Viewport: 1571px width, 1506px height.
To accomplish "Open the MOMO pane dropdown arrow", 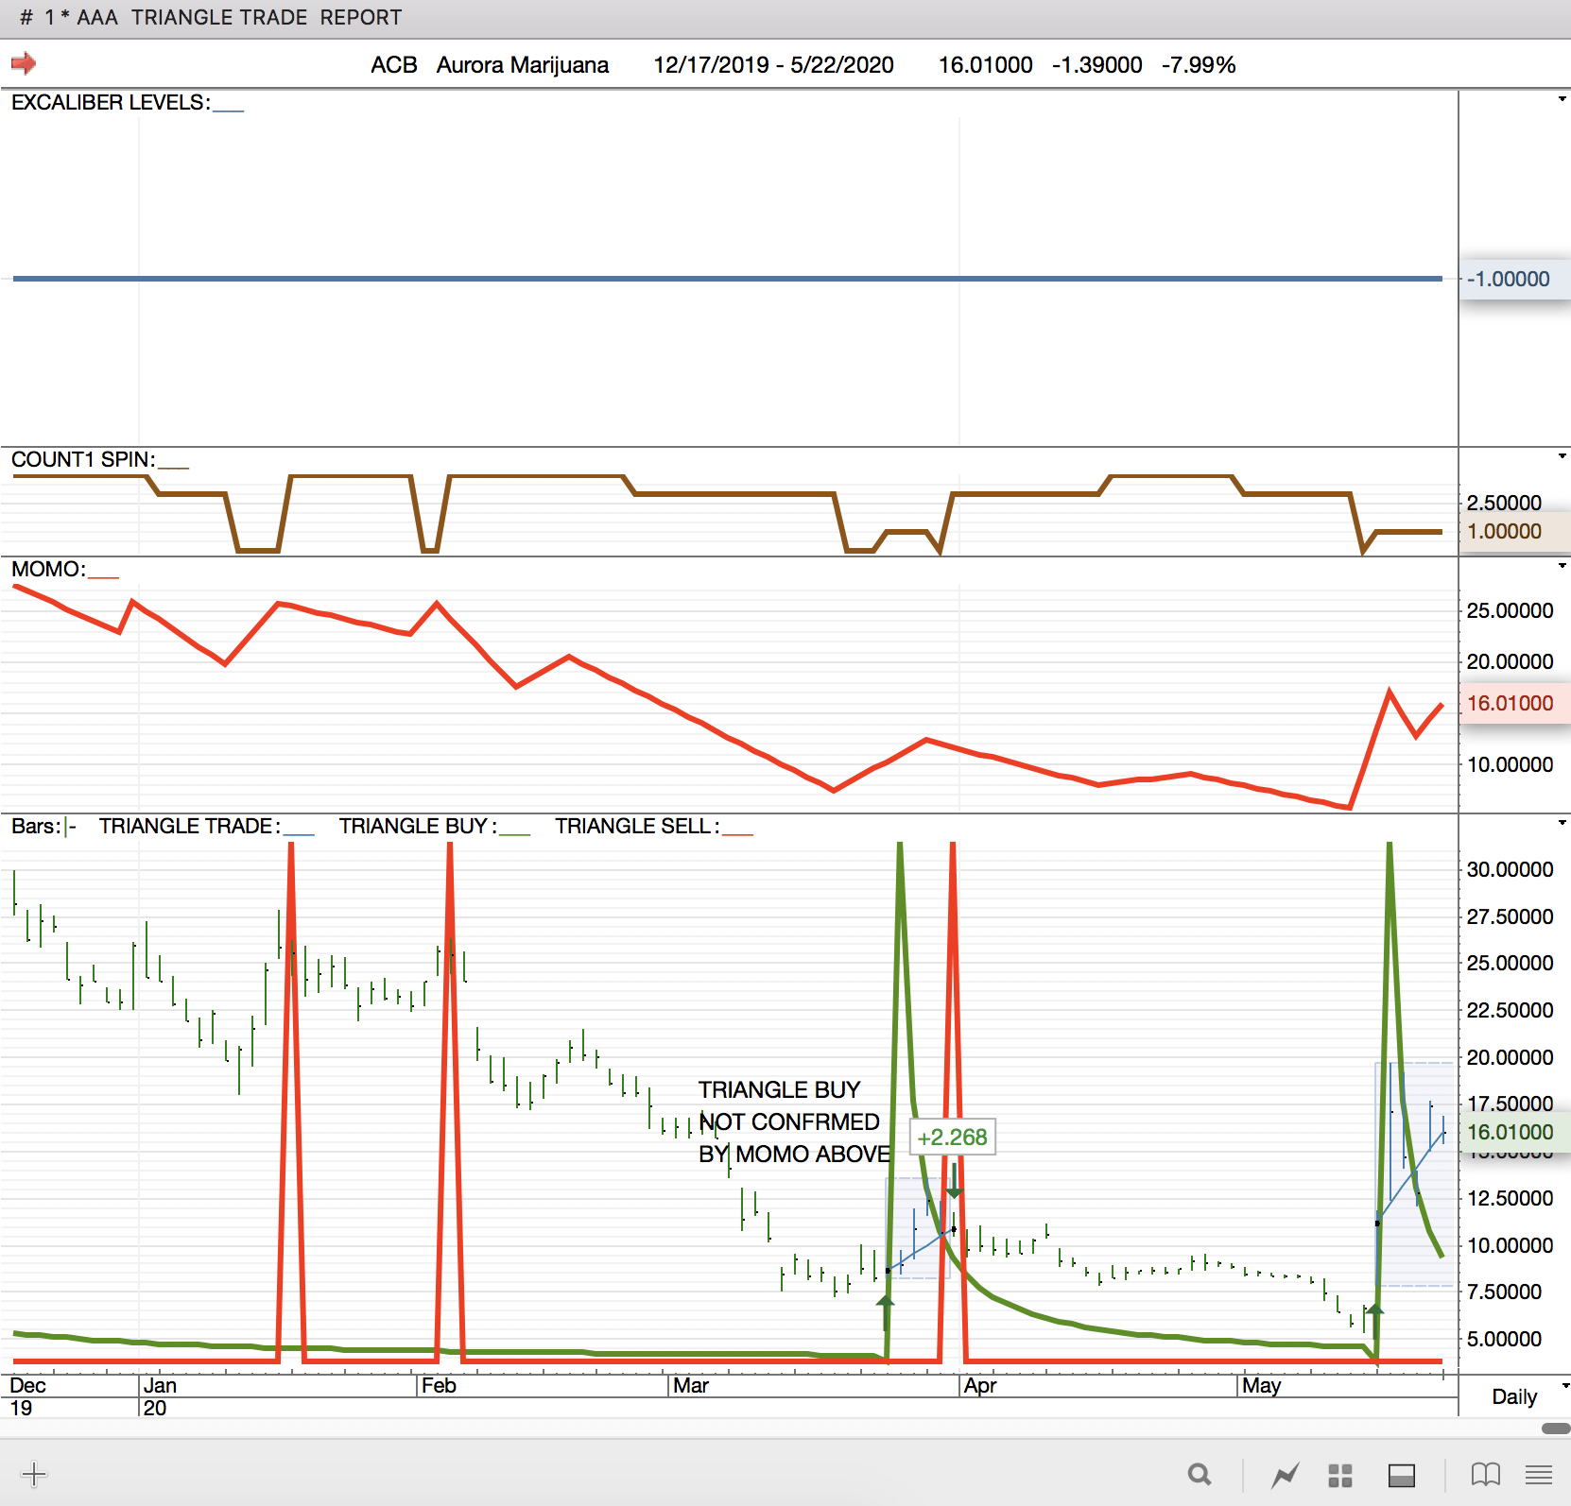I will click(1562, 566).
